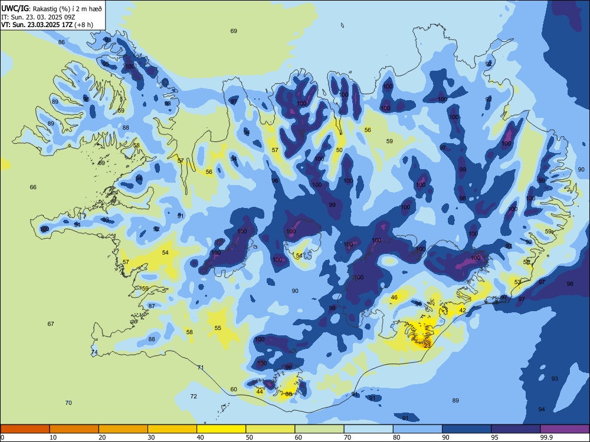590x442 pixels.
Task: Click the humidity reading 44
Action: [x=260, y=392]
